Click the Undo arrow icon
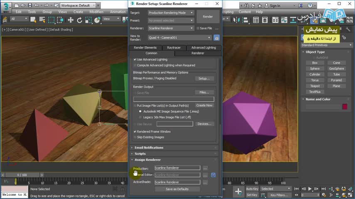Image resolution: width=355 pixels, height=199 pixels. tap(37, 5)
